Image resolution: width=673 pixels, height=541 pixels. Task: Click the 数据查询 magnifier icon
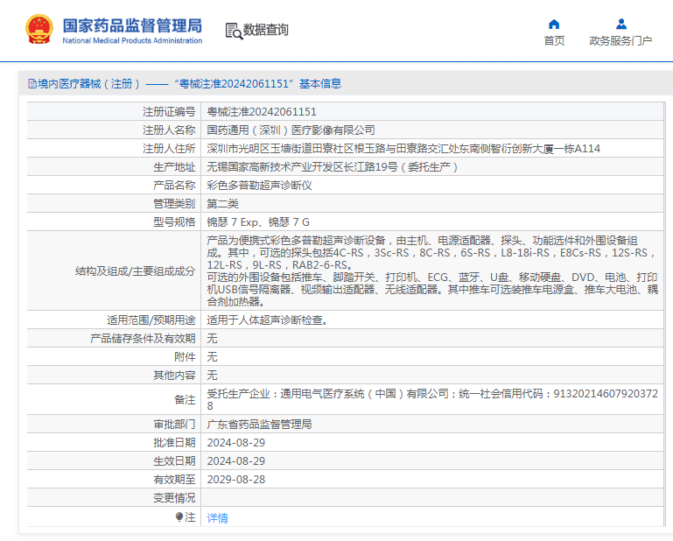pyautogui.click(x=234, y=31)
